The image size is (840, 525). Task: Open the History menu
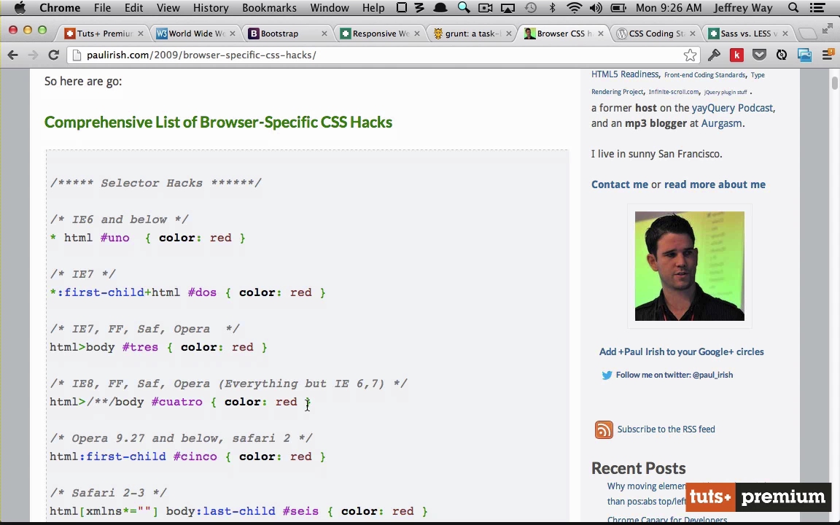[211, 7]
